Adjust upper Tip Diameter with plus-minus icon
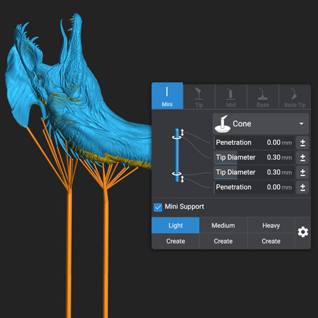 point(303,158)
